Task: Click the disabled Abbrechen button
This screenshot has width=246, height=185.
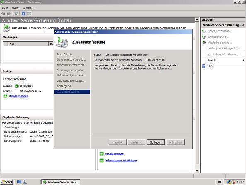Action: pos(176,142)
